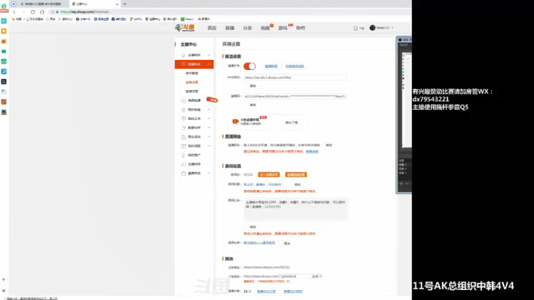
Task: Click first blue link beside live switch
Action: (x=271, y=66)
